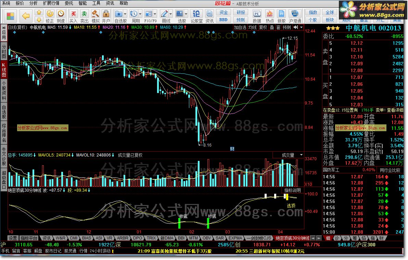Open the 成交量 indicator dropdown
This screenshot has height=260, width=408.
coord(301,155)
